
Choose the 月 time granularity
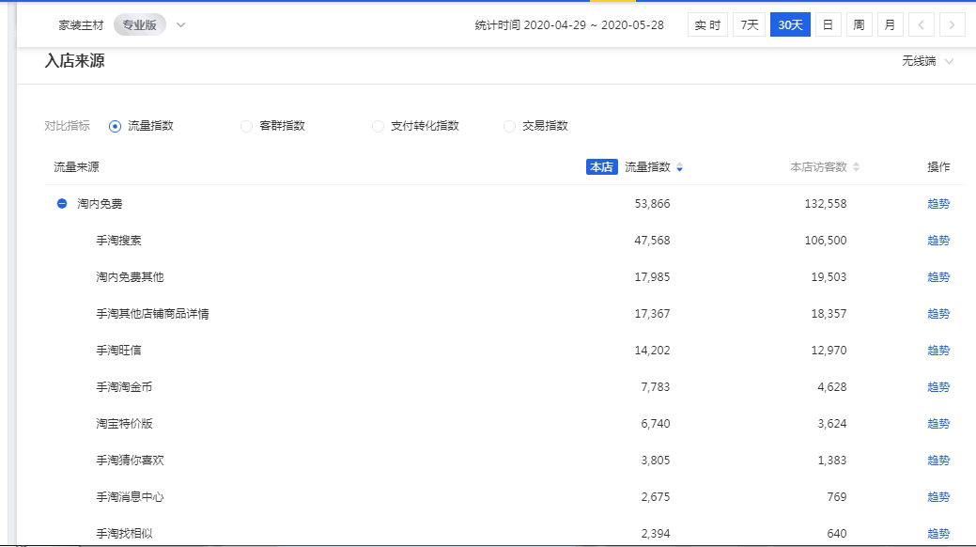coord(890,25)
